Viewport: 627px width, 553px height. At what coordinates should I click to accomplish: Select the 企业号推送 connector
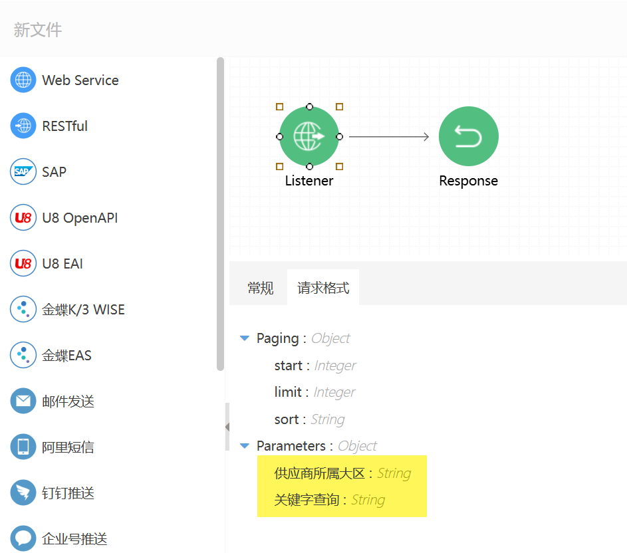(23, 538)
